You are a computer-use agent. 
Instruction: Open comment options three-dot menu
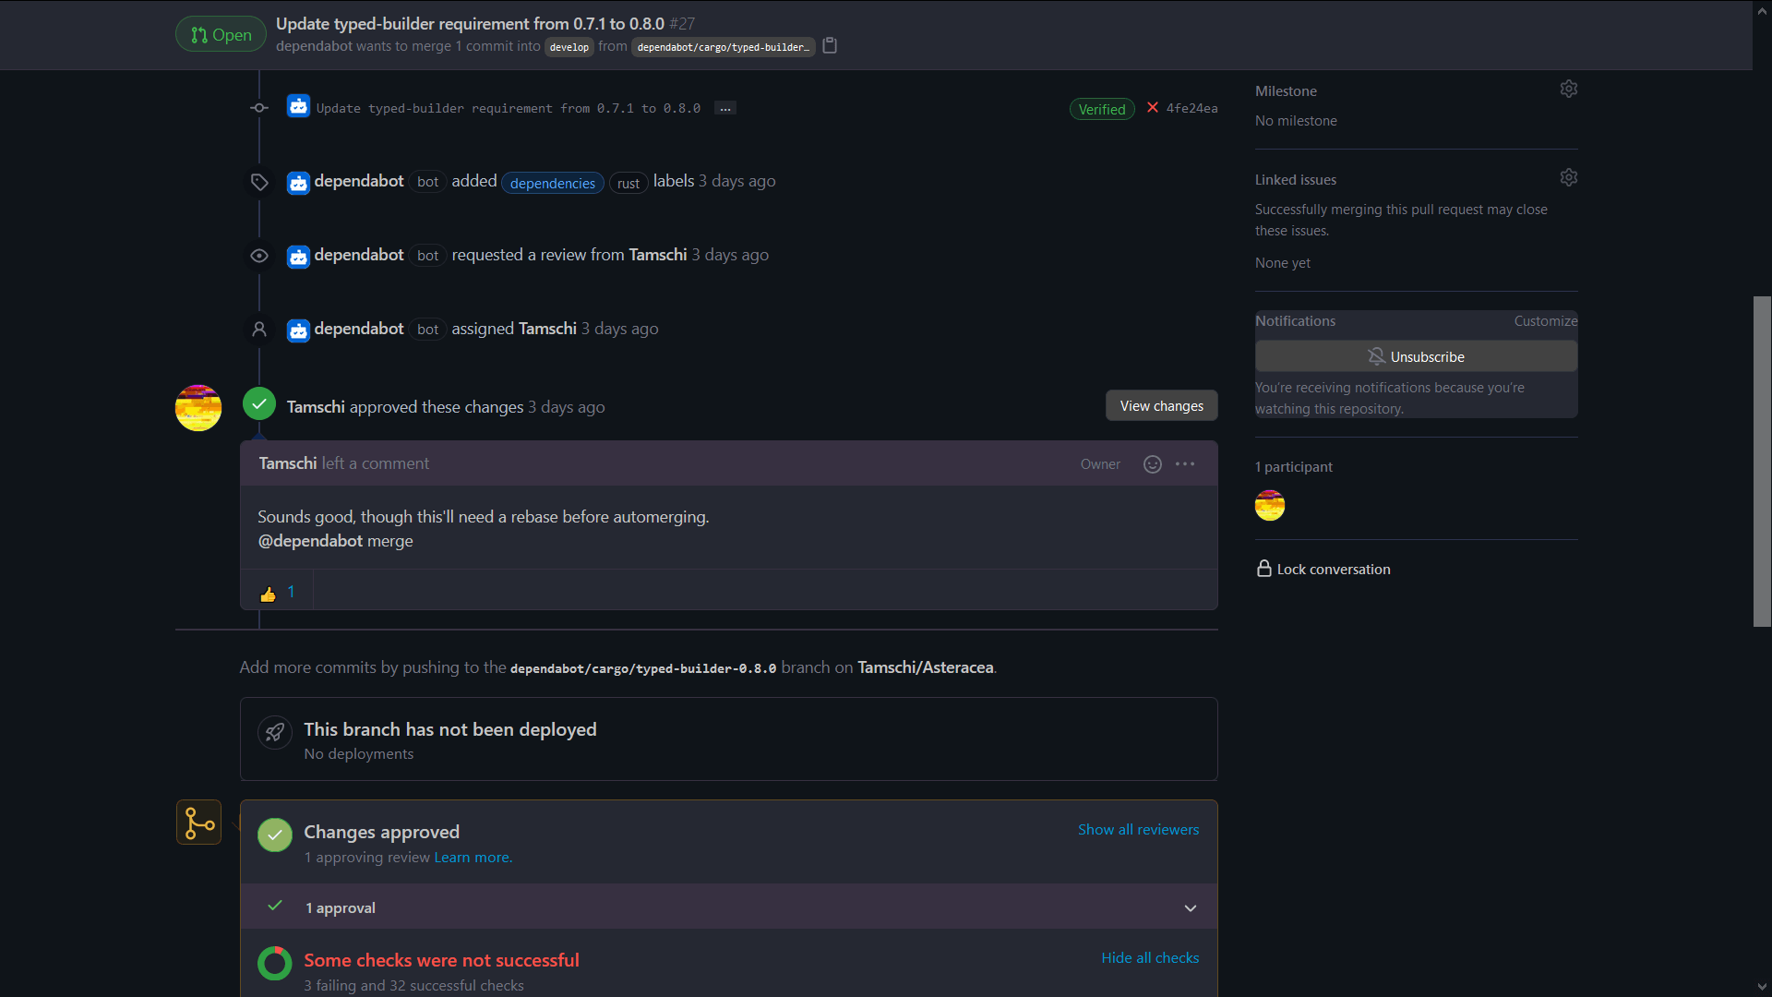tap(1185, 464)
